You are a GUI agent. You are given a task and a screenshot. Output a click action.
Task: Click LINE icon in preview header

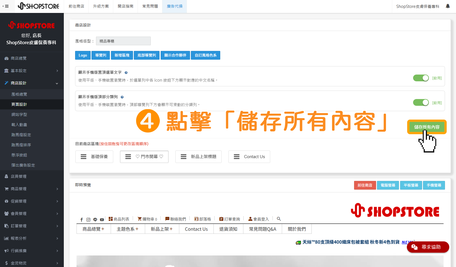pyautogui.click(x=95, y=219)
